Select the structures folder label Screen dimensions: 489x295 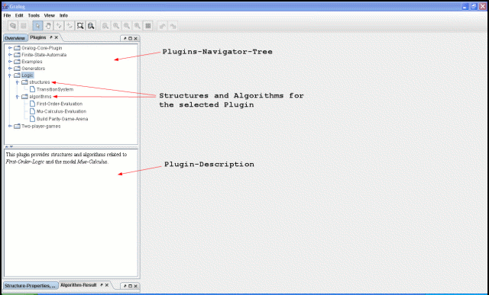pos(39,82)
